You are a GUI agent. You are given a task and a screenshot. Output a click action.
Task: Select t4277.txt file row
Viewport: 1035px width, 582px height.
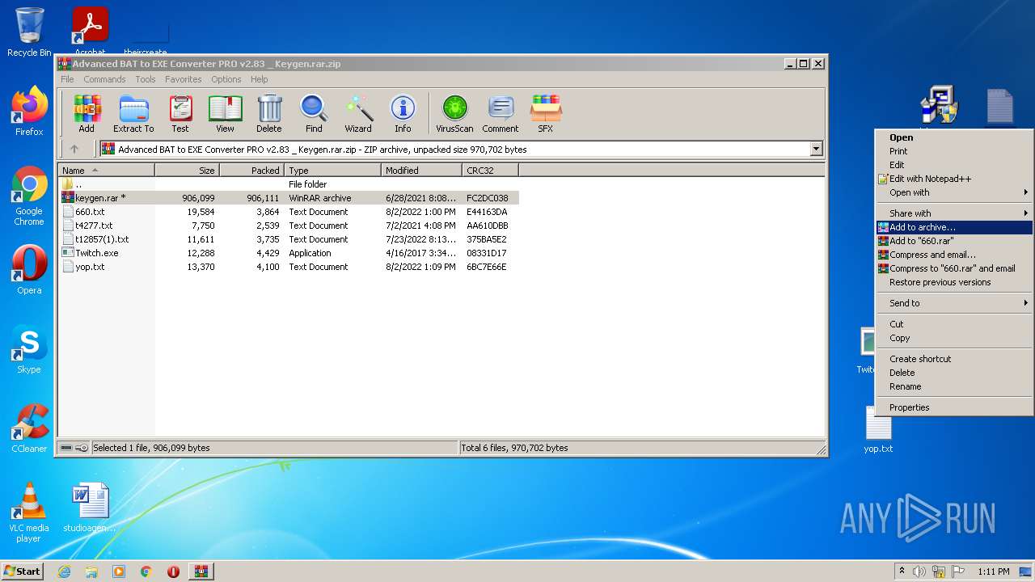point(289,226)
